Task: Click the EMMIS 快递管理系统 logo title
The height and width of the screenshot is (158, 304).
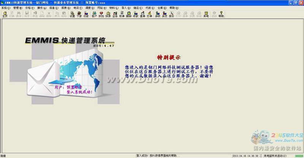Action: pyautogui.click(x=65, y=40)
